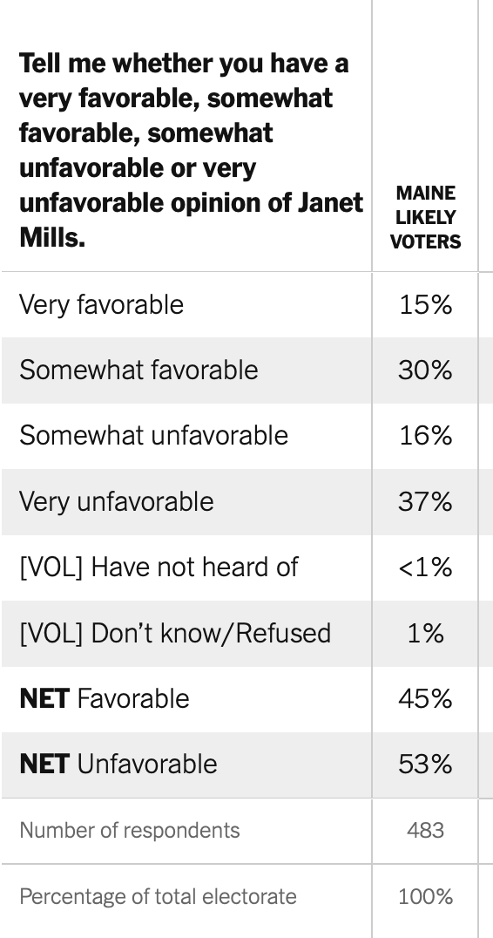Click the Very unfavorable row label
The width and height of the screenshot is (493, 938).
point(117,501)
